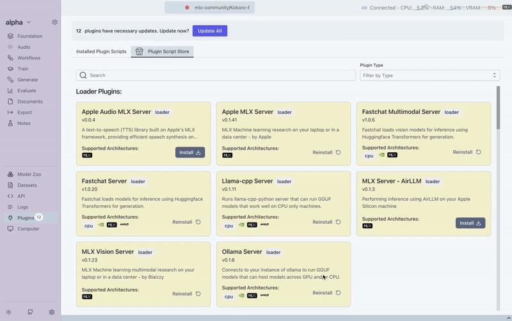512x321 pixels.
Task: Open Computer in the sidebar
Action: click(28, 229)
